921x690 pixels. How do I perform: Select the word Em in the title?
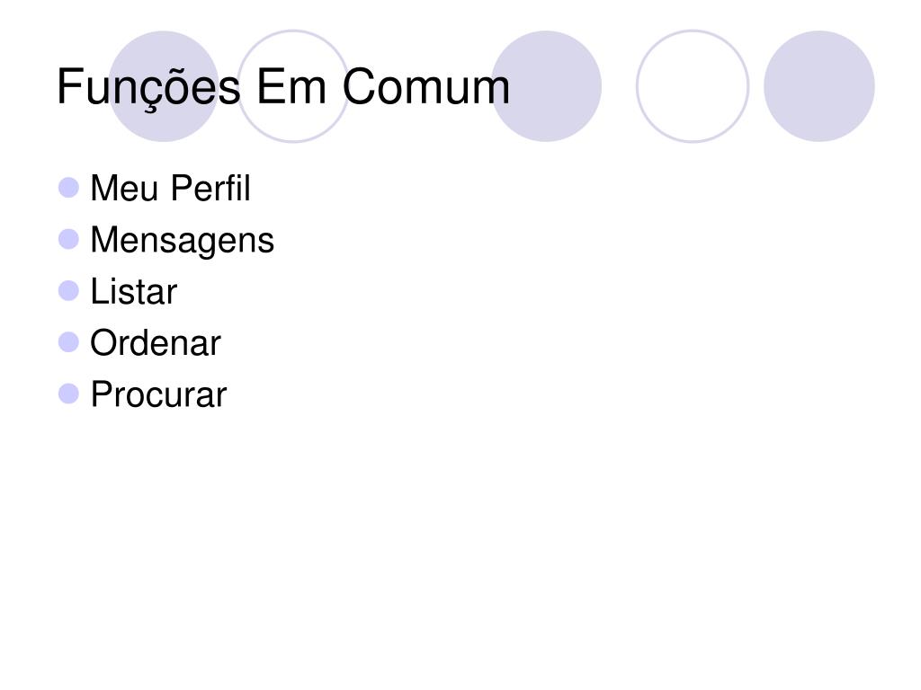coord(291,87)
